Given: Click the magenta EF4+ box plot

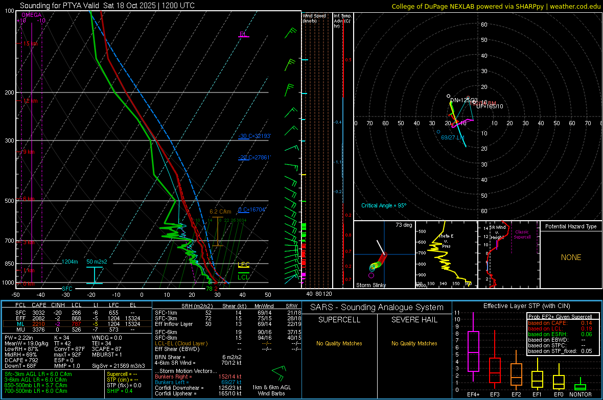Looking at the screenshot, I should (473, 347).
